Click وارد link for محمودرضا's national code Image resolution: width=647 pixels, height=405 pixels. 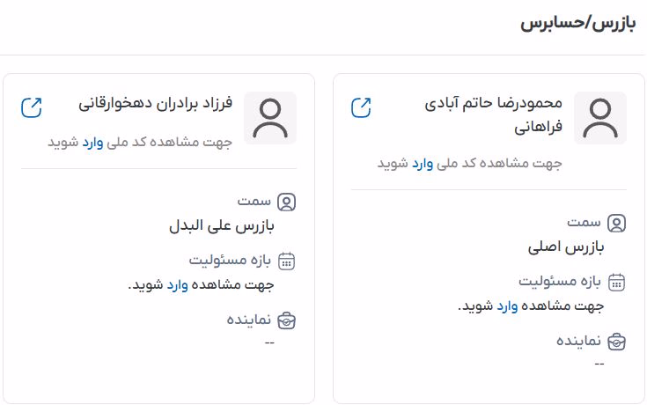tap(423, 164)
